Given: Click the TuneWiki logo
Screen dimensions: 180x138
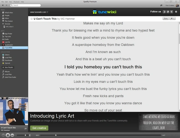Looking at the screenshot, I should pos(104,12).
